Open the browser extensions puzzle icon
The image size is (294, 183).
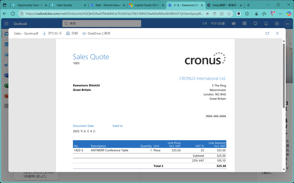pyautogui.click(x=247, y=14)
